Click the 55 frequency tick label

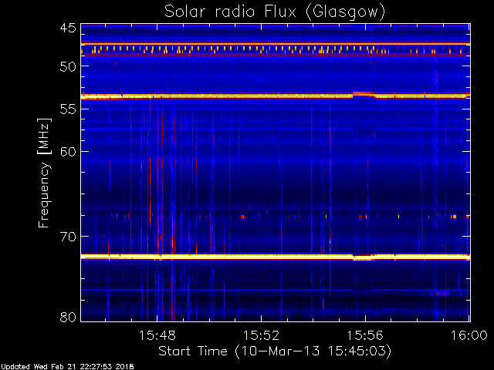pyautogui.click(x=68, y=109)
